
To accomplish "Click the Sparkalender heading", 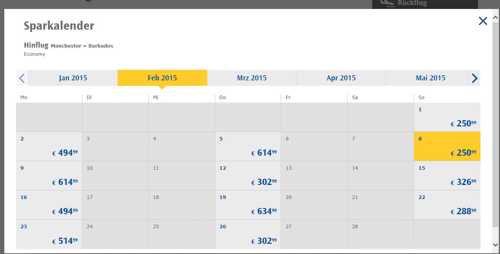I will (59, 26).
